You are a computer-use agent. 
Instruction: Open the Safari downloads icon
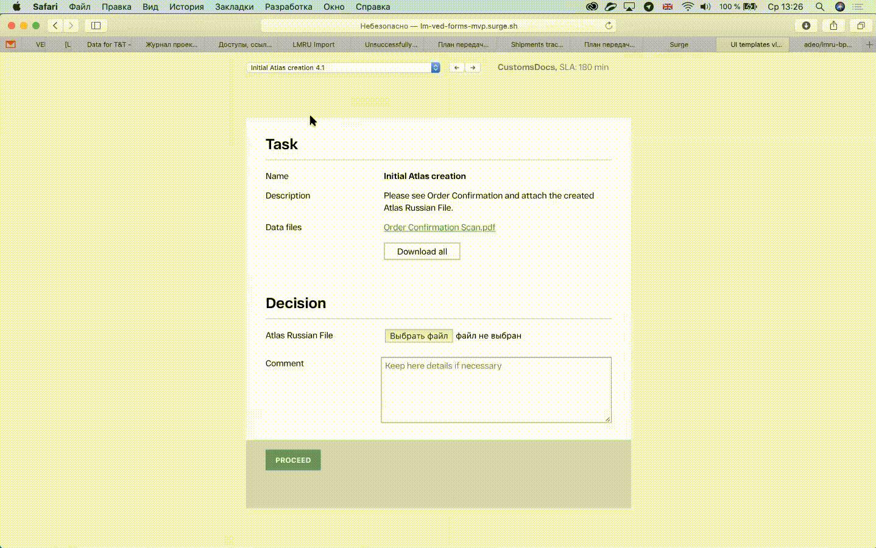806,26
